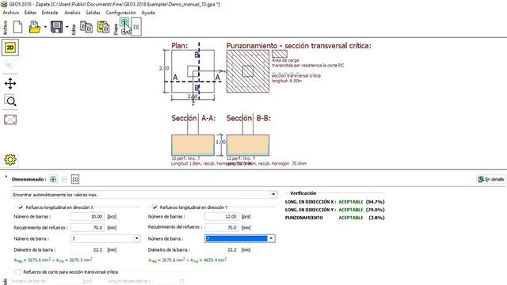Expand the open file dropdown arrow
The height and width of the screenshot is (285, 507).
pyautogui.click(x=45, y=27)
